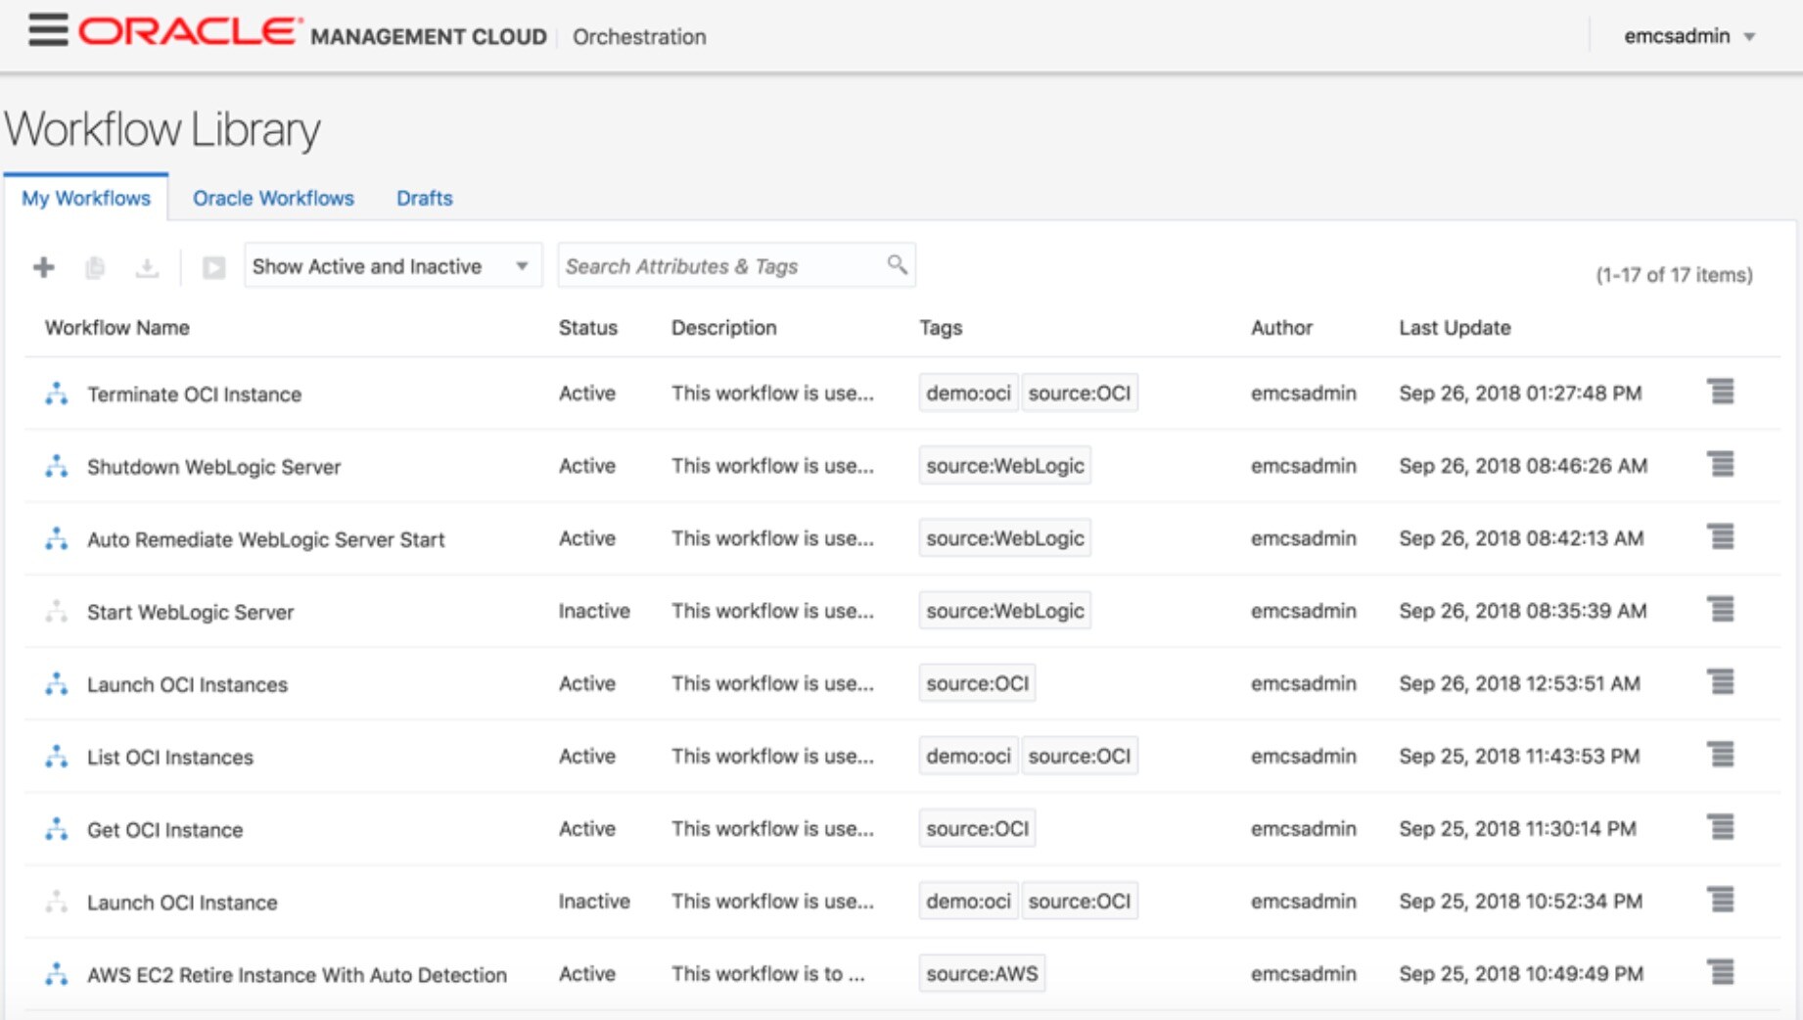Click the search magnifier icon
1803x1020 pixels.
pyautogui.click(x=897, y=265)
